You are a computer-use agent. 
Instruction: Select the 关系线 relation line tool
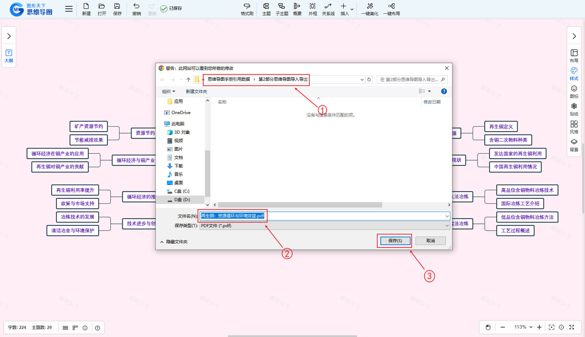pos(328,6)
